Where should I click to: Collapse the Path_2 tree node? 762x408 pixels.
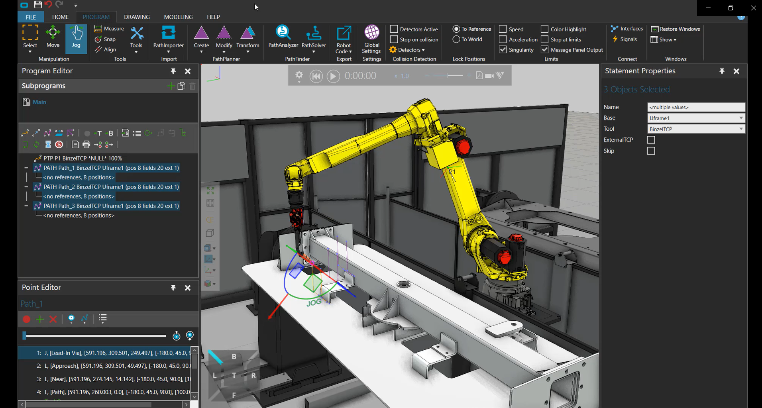[x=26, y=187]
